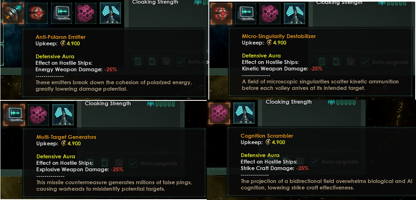Pick the blue dish icon beside highlighted Cognition Scrambler
This screenshot has height=200, width=416.
[244, 113]
